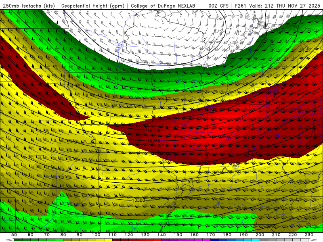
Task: Click the '250mb Isotachs (kts)' title text
Action: tap(29, 6)
